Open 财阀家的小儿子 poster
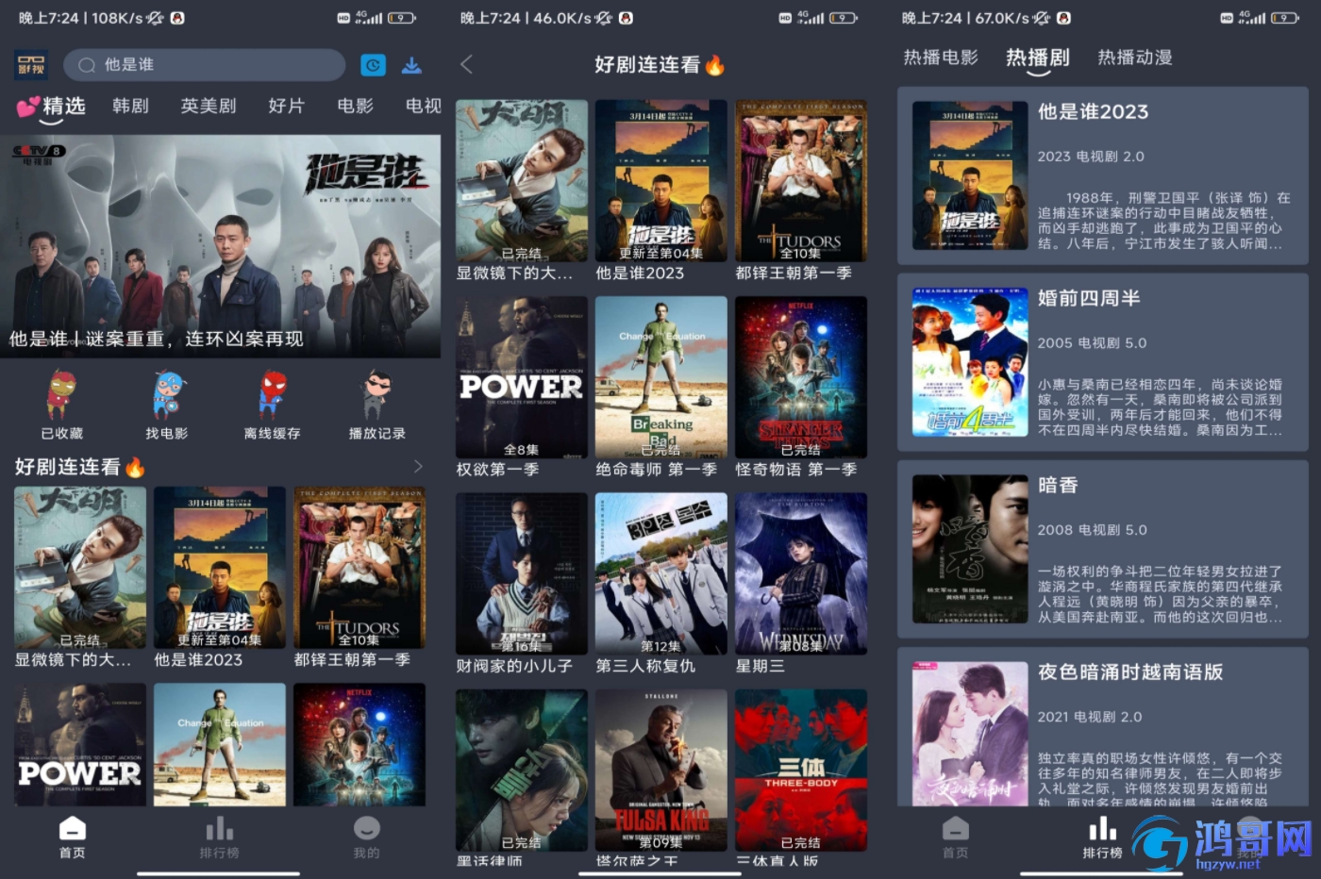 (x=522, y=573)
